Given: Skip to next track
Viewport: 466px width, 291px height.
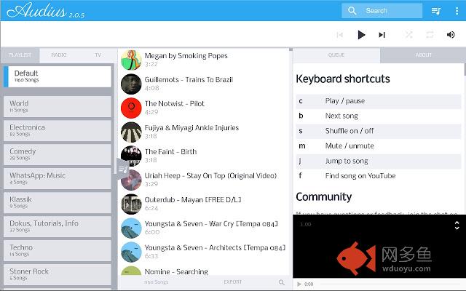Looking at the screenshot, I should (x=382, y=35).
